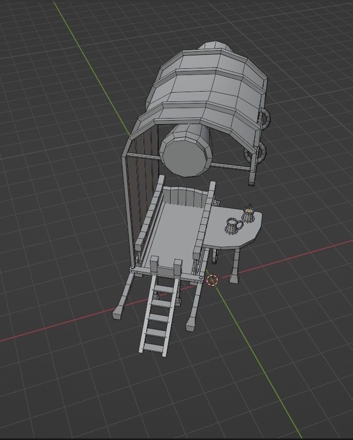This screenshot has height=440, width=353.
Task: Select the table's front leg
Action: click(235, 265)
